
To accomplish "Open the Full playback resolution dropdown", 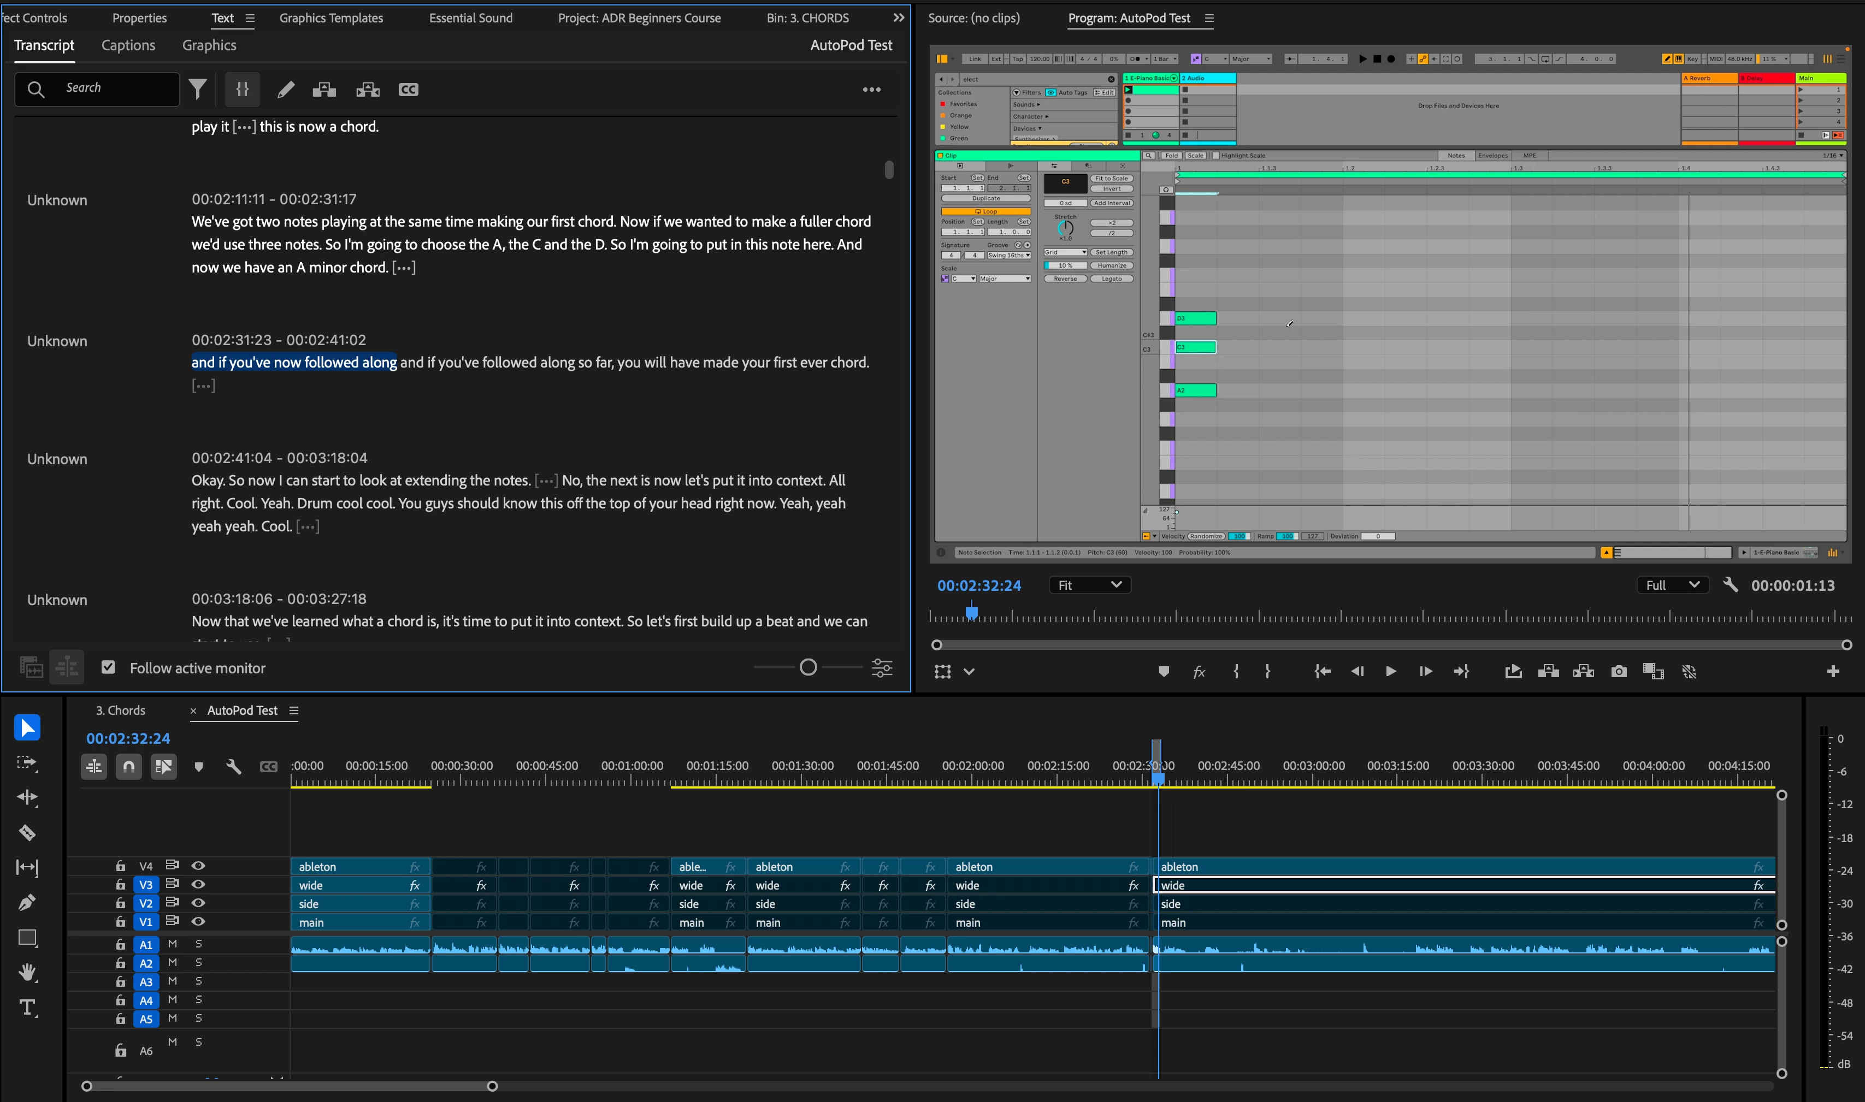I will pos(1673,585).
